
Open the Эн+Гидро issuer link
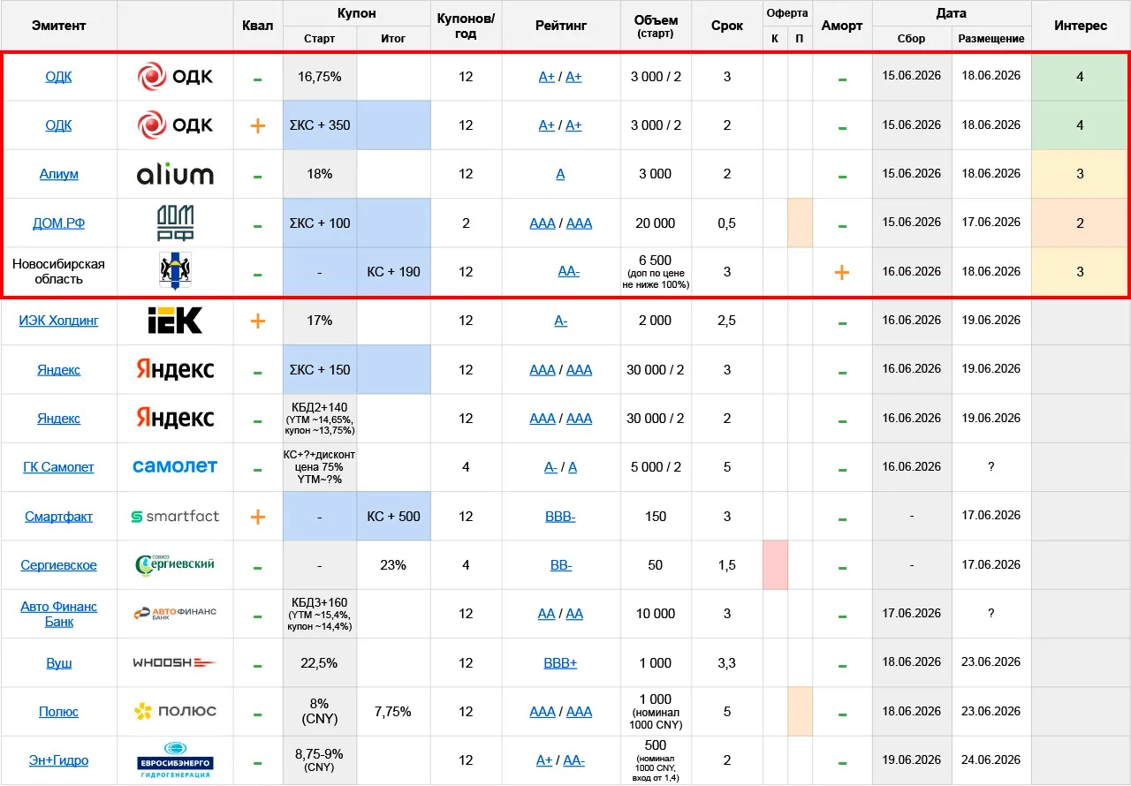coord(58,760)
